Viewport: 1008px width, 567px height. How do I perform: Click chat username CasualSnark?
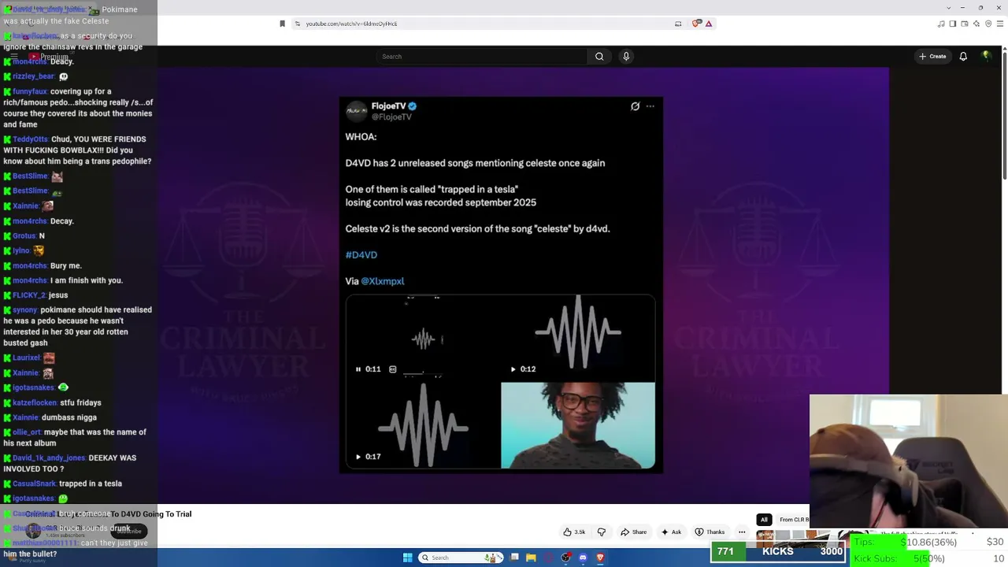34,484
